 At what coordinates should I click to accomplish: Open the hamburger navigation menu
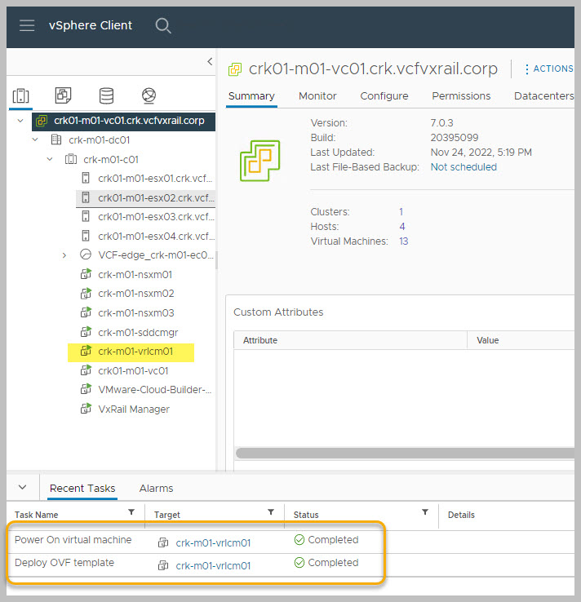point(27,25)
